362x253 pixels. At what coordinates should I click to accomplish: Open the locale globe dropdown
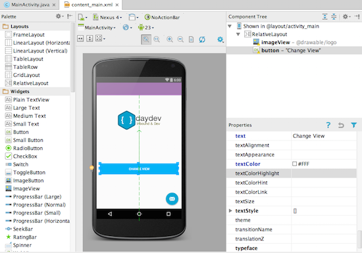pyautogui.click(x=127, y=28)
